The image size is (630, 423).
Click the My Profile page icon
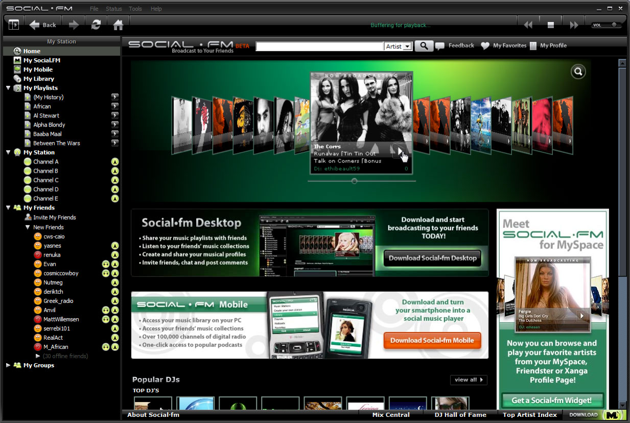pyautogui.click(x=533, y=45)
